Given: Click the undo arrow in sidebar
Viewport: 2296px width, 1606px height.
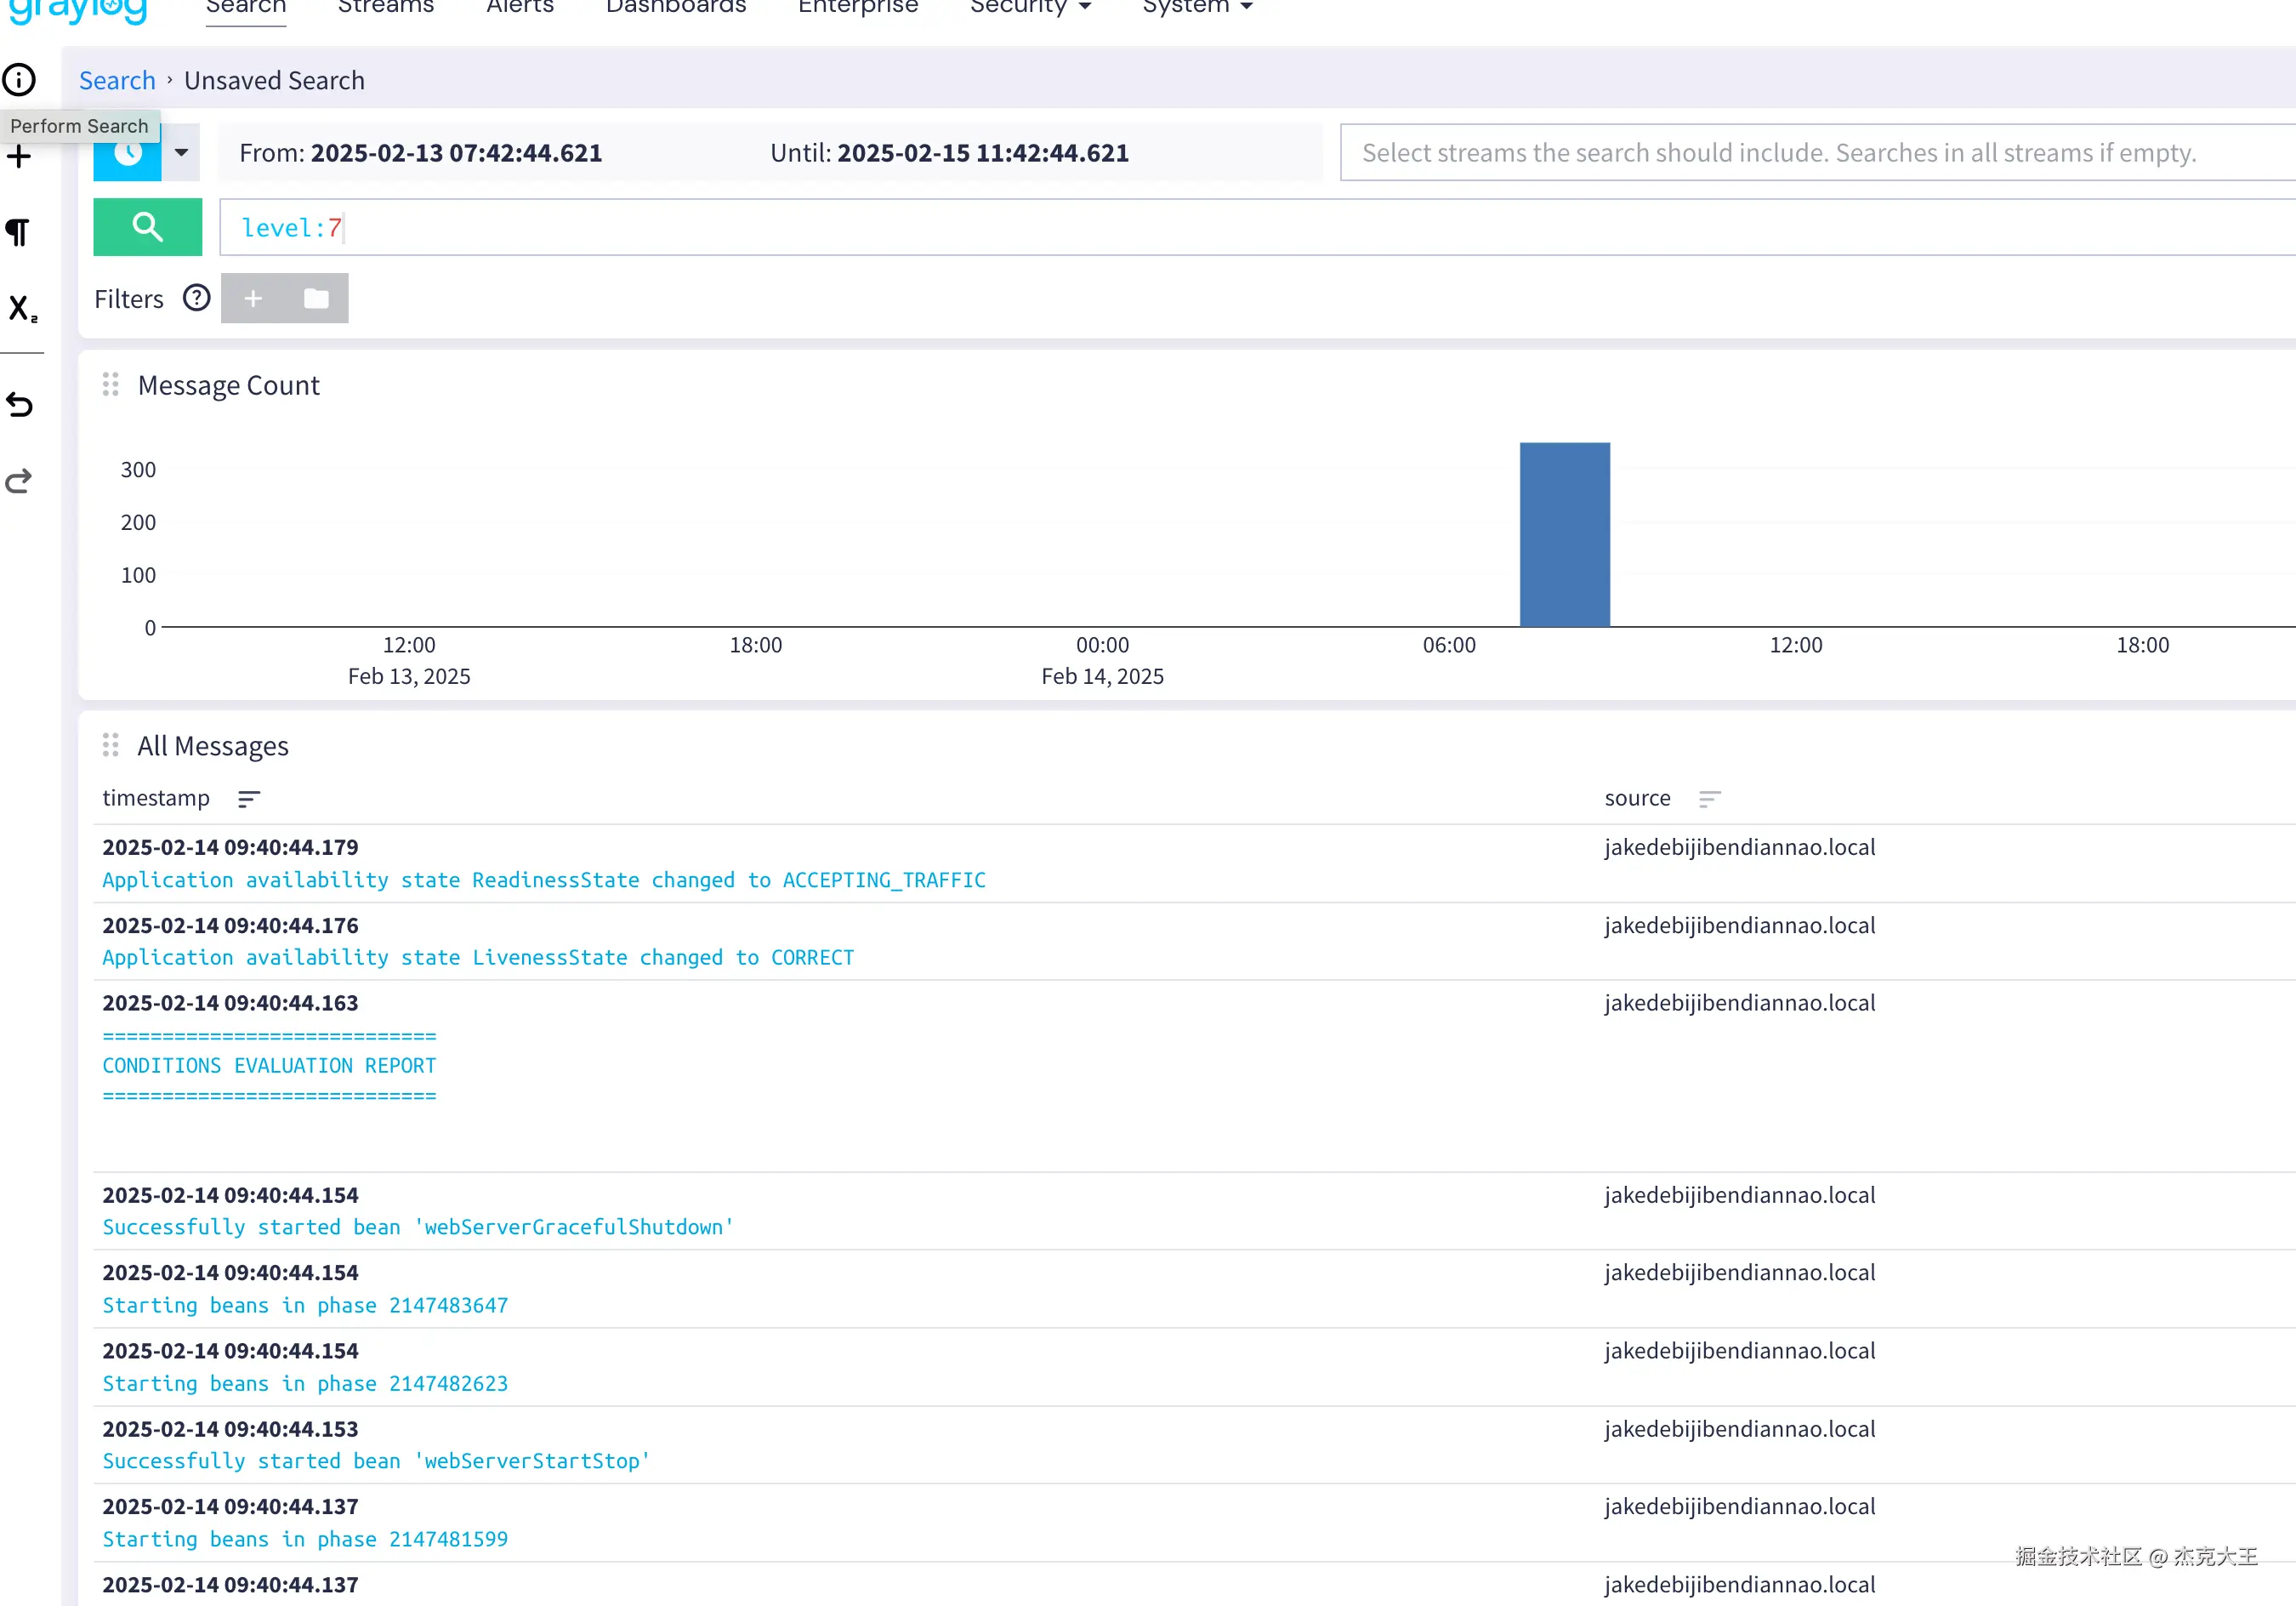Looking at the screenshot, I should click(x=20, y=404).
